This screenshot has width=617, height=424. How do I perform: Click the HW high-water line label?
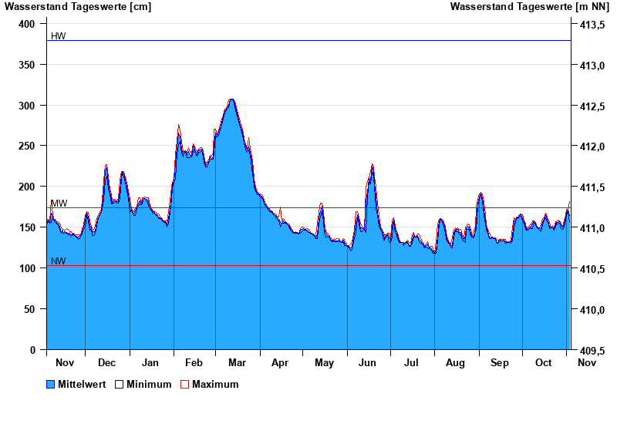coord(58,36)
